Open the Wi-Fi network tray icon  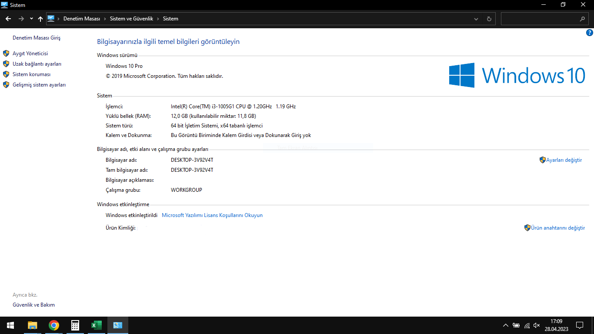[527, 325]
